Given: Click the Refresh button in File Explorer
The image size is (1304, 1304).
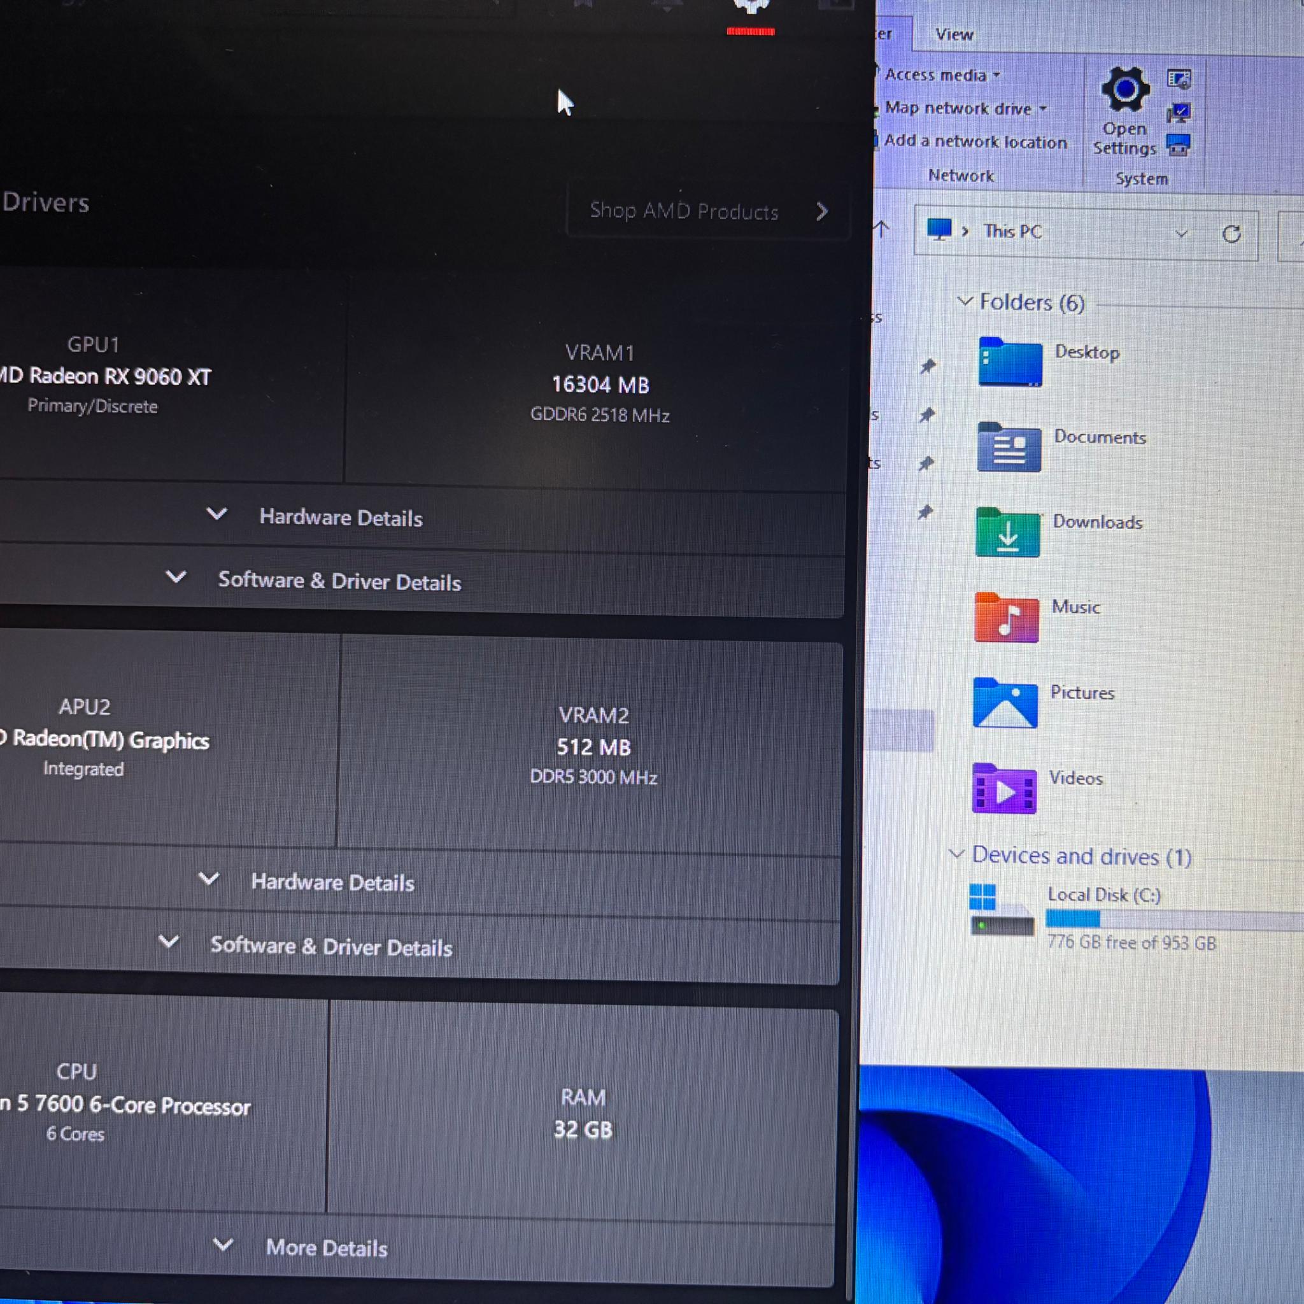Looking at the screenshot, I should (x=1231, y=234).
